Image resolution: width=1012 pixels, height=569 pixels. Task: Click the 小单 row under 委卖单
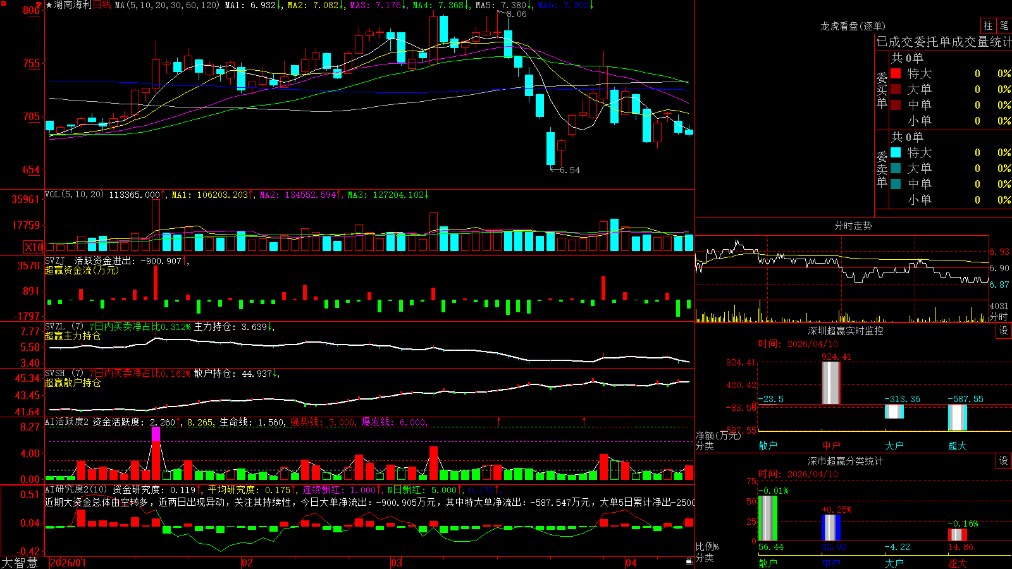[951, 200]
